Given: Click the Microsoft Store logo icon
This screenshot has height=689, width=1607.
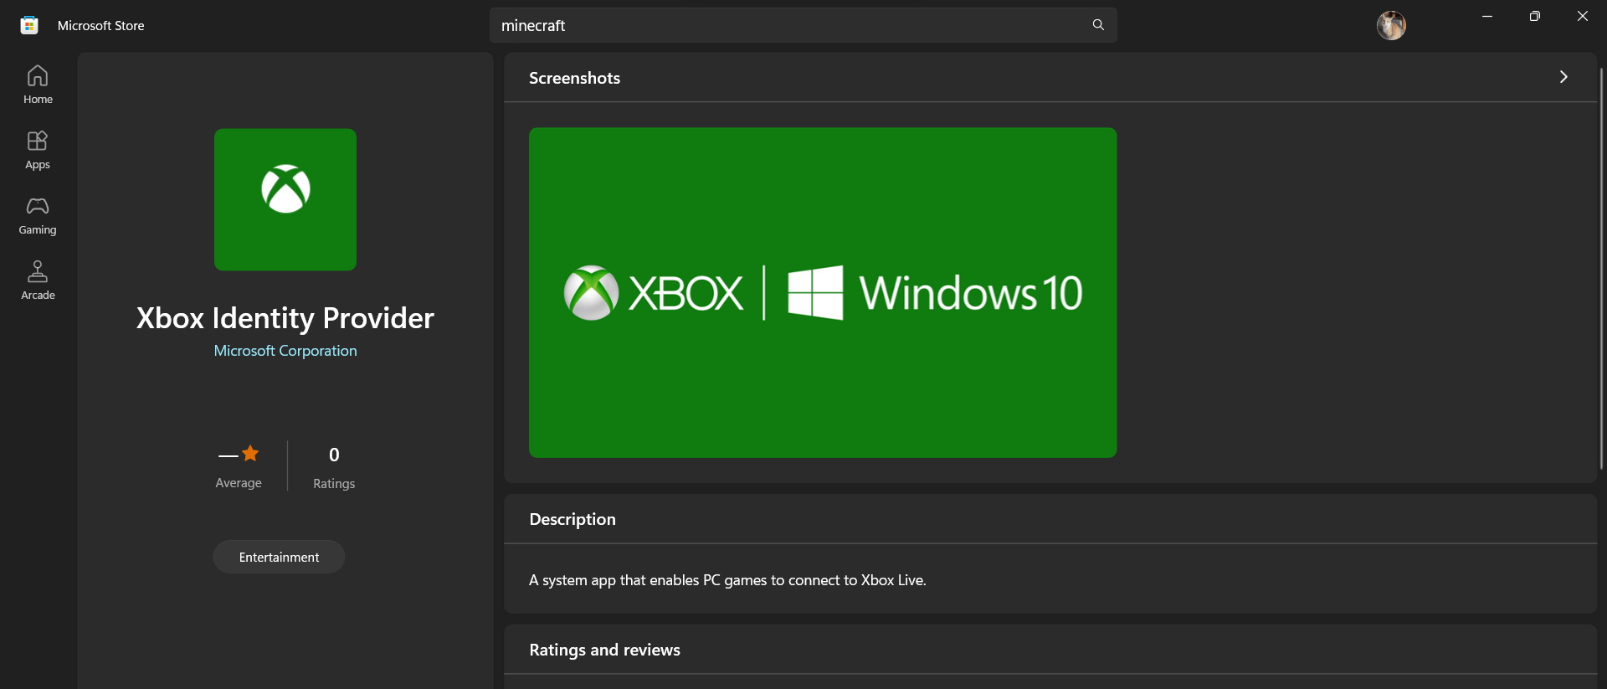Looking at the screenshot, I should pos(29,25).
